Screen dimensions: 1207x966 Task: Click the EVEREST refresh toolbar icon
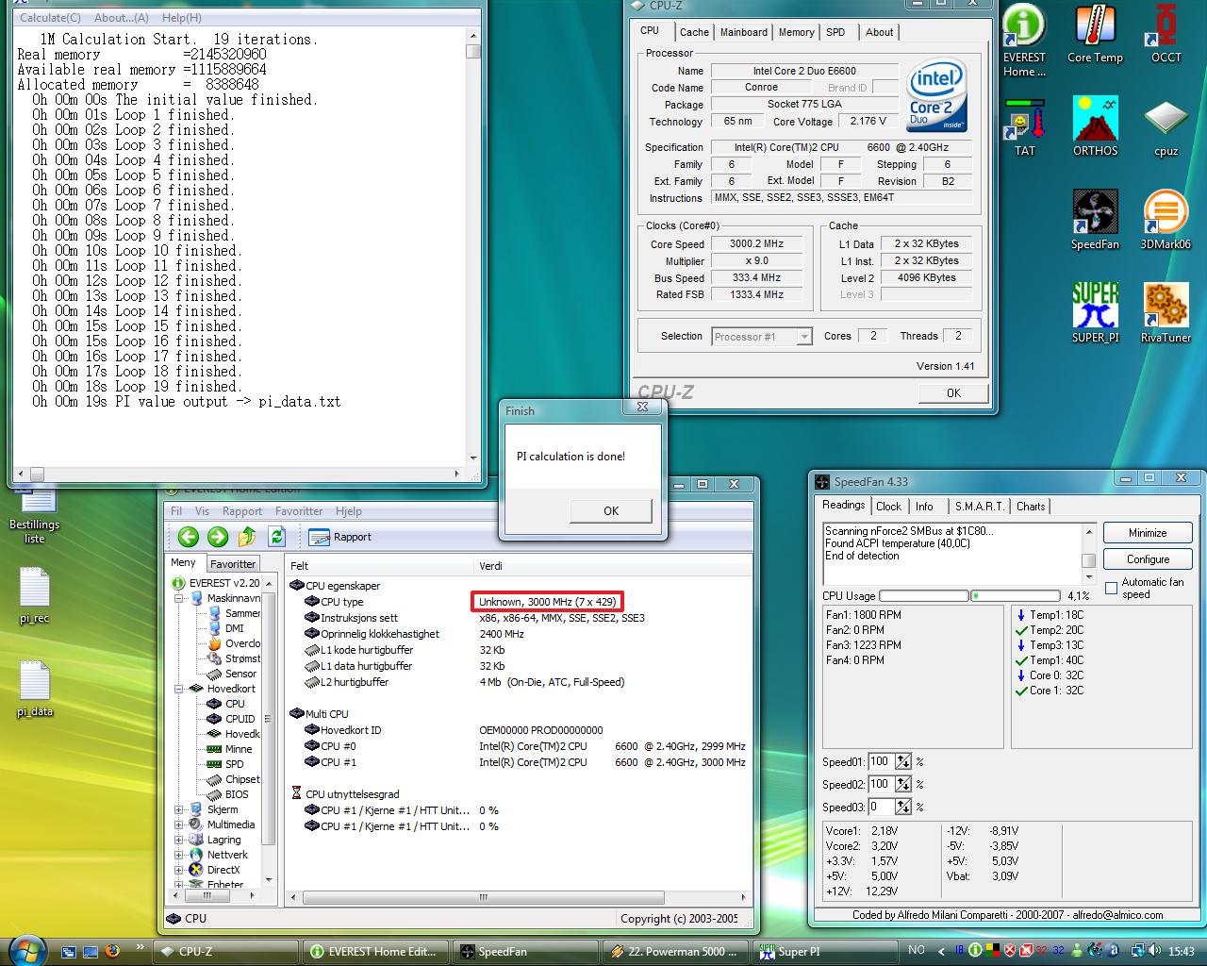coord(276,537)
